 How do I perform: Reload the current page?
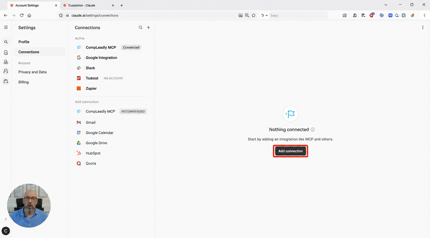[x=22, y=15]
